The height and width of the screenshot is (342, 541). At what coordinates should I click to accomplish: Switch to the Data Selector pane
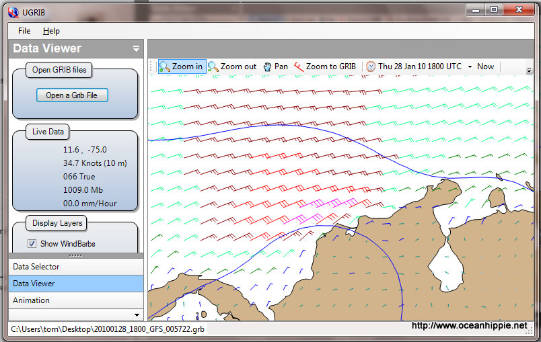[36, 267]
